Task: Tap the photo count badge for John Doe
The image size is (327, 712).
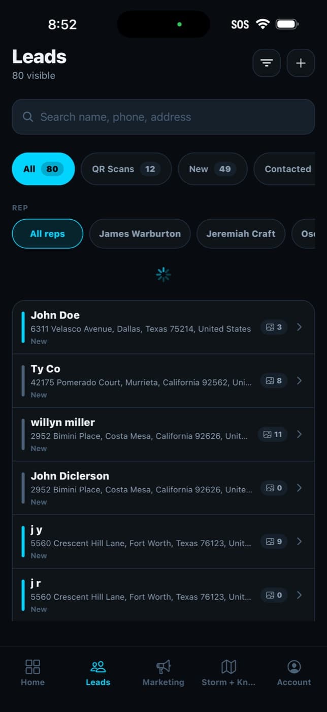Action: 274,327
